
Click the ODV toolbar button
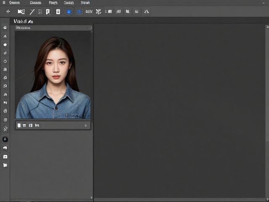coord(89,11)
